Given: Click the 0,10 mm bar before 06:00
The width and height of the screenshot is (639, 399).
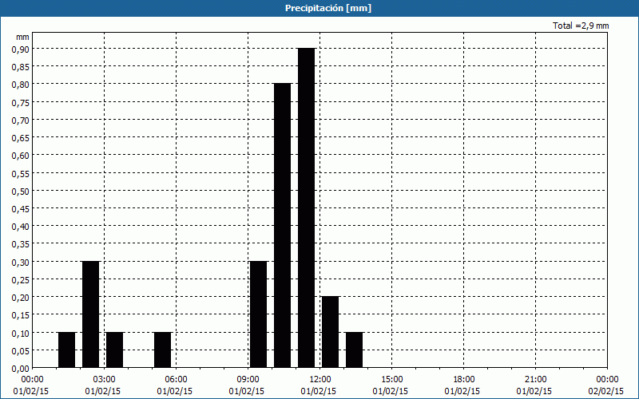Looking at the screenshot, I should tap(163, 350).
